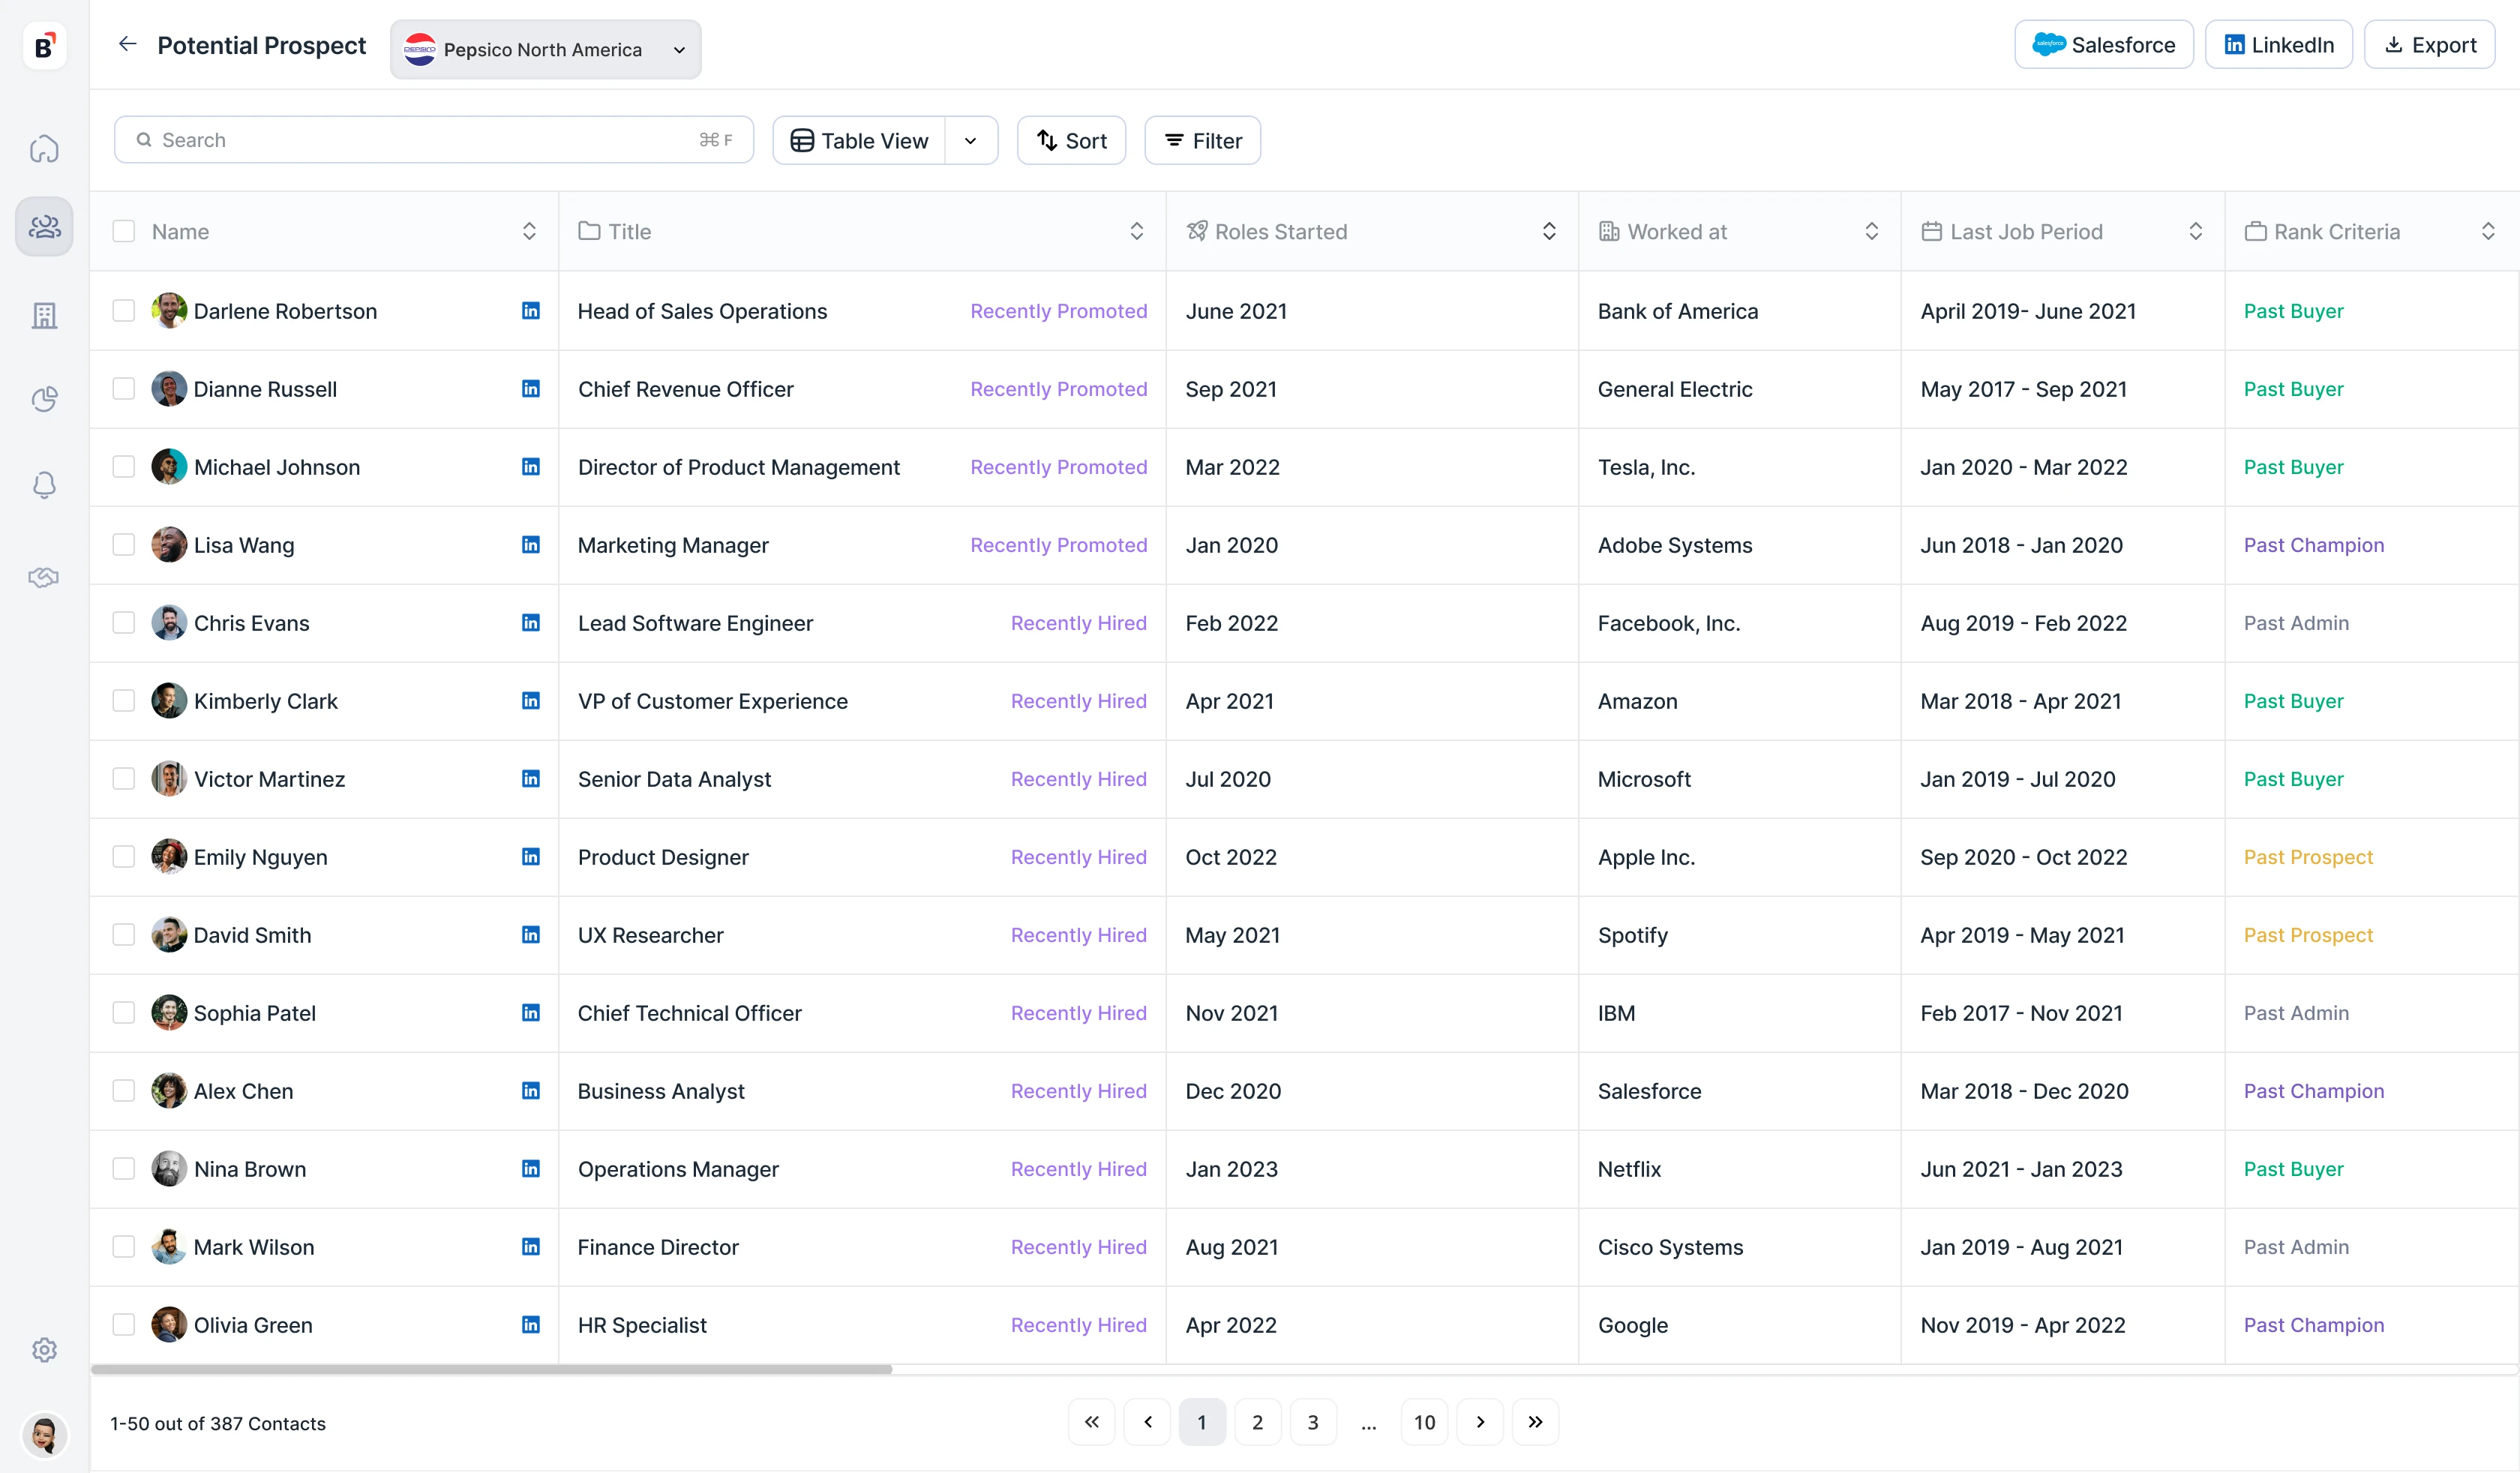Open notifications bell in sidebar
2520x1473 pixels.
[44, 485]
